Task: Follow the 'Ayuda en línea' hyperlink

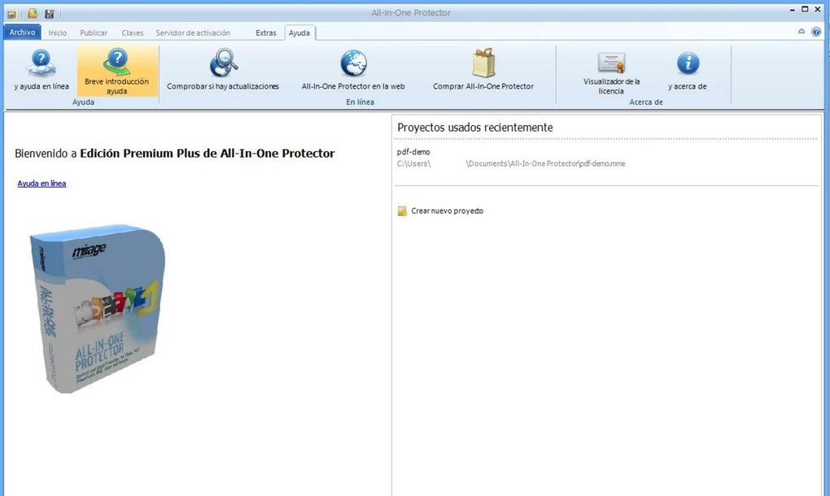Action: (x=41, y=184)
